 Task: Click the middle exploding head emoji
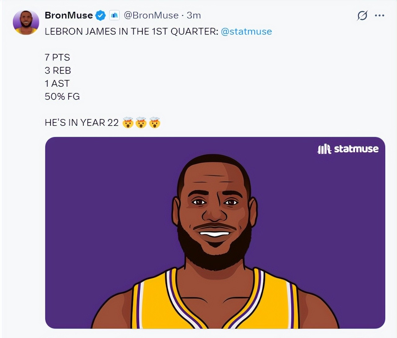(141, 123)
